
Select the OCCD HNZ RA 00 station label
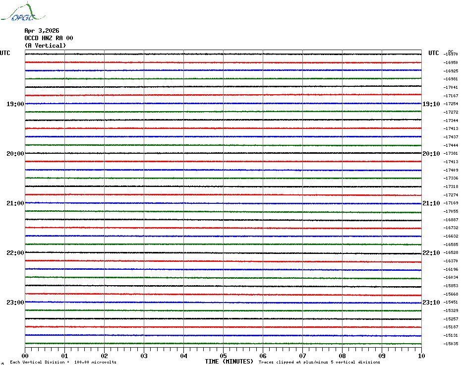[49, 38]
